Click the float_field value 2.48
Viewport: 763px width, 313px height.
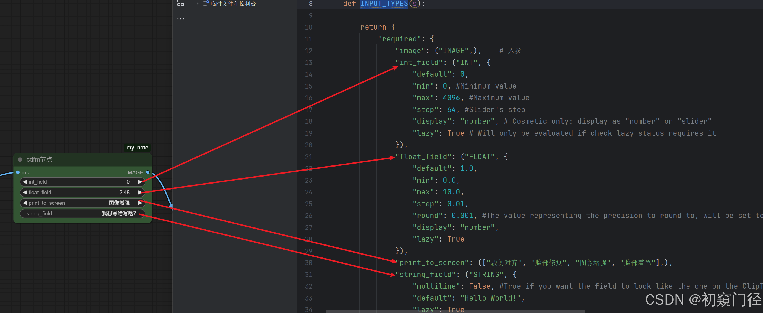point(124,193)
